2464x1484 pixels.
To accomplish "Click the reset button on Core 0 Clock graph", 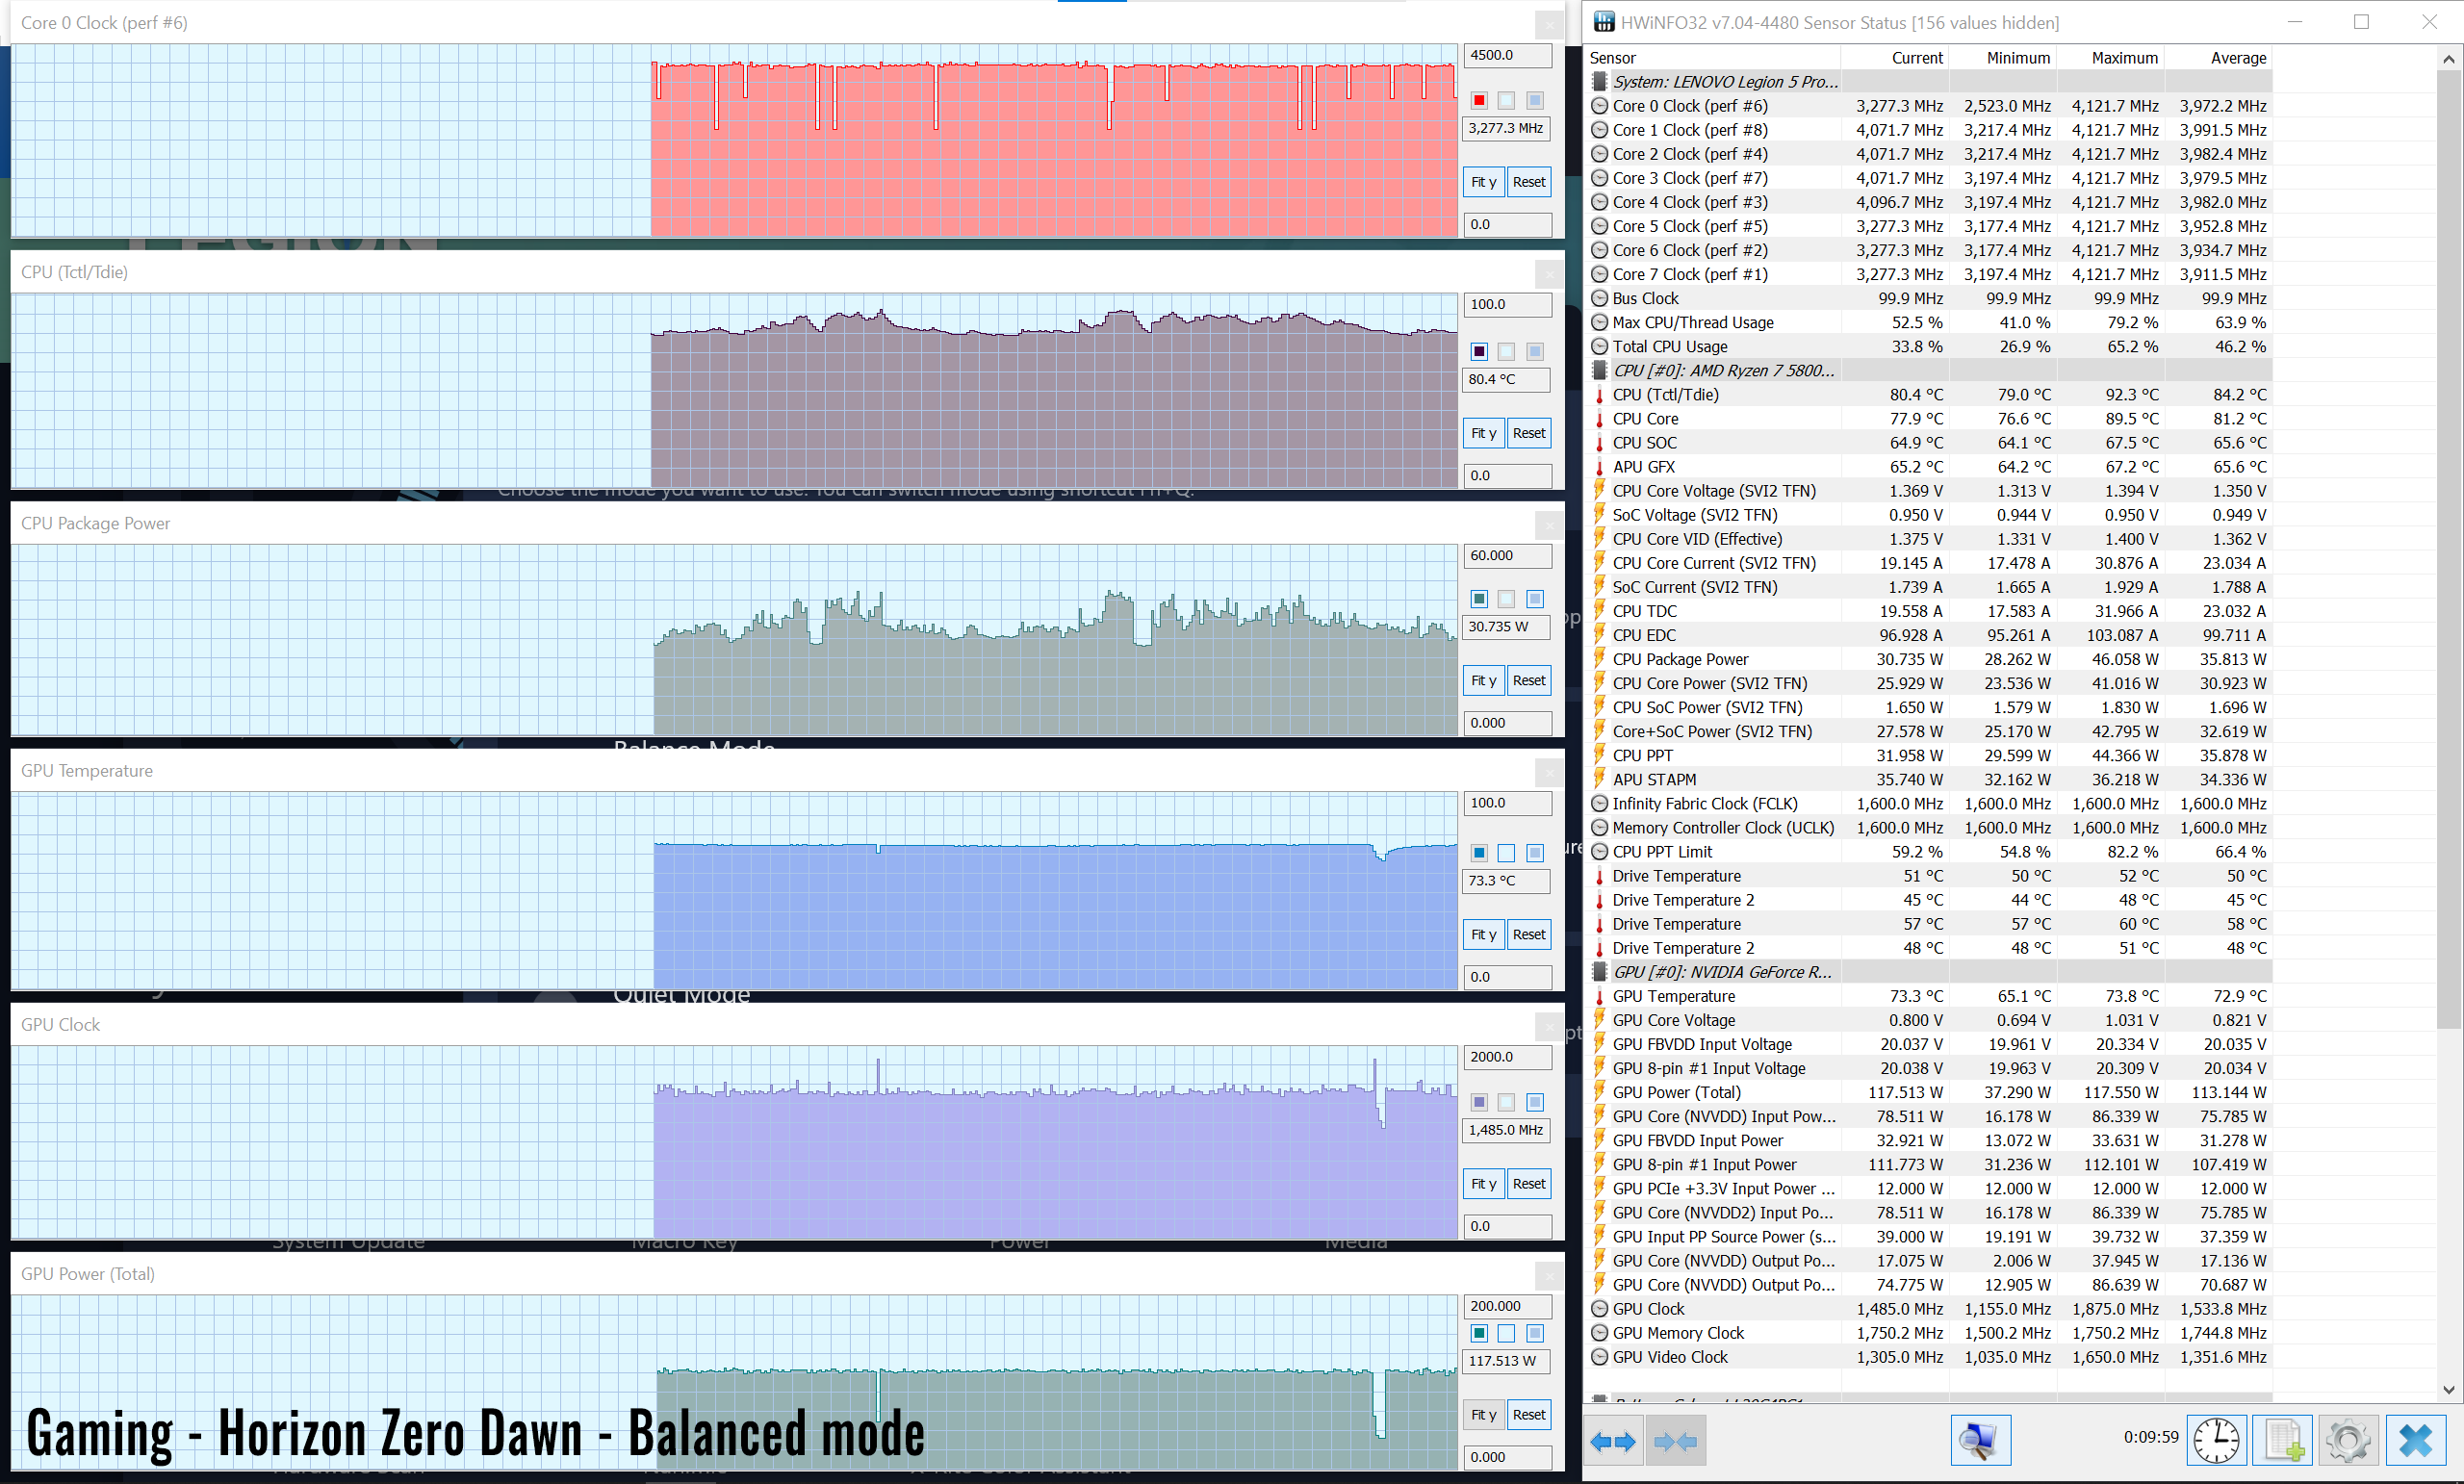I will 1527,183.
